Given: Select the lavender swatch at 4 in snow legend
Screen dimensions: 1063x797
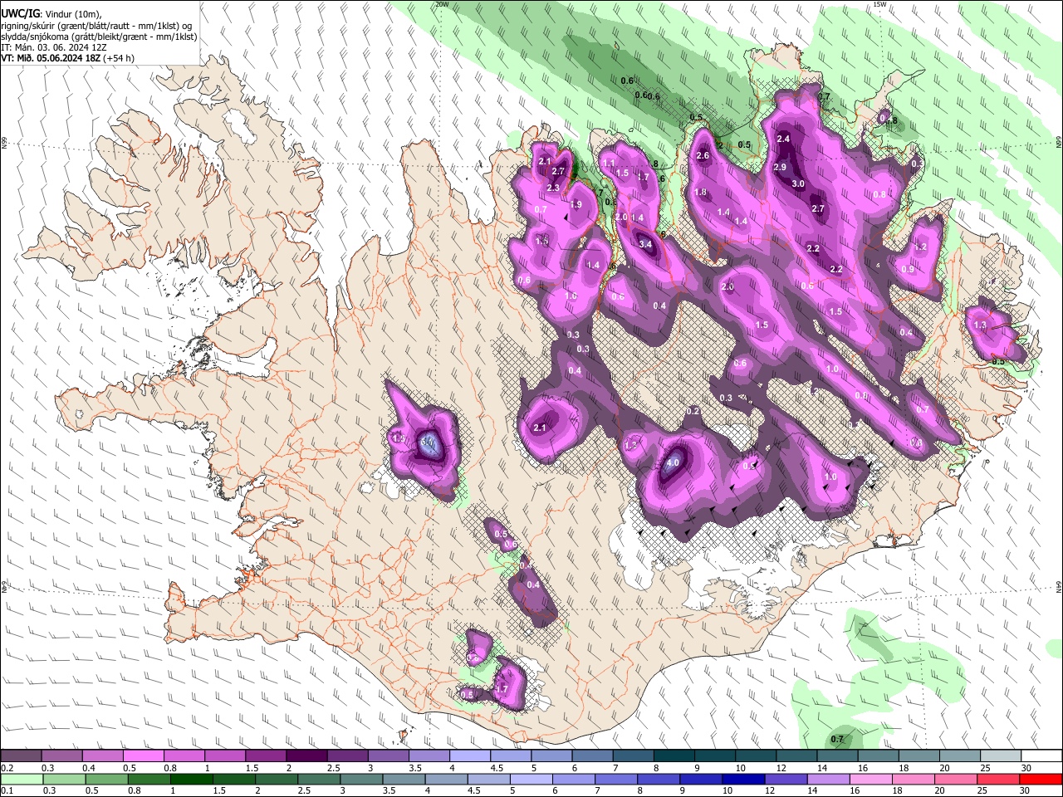Looking at the screenshot, I should 469,755.
